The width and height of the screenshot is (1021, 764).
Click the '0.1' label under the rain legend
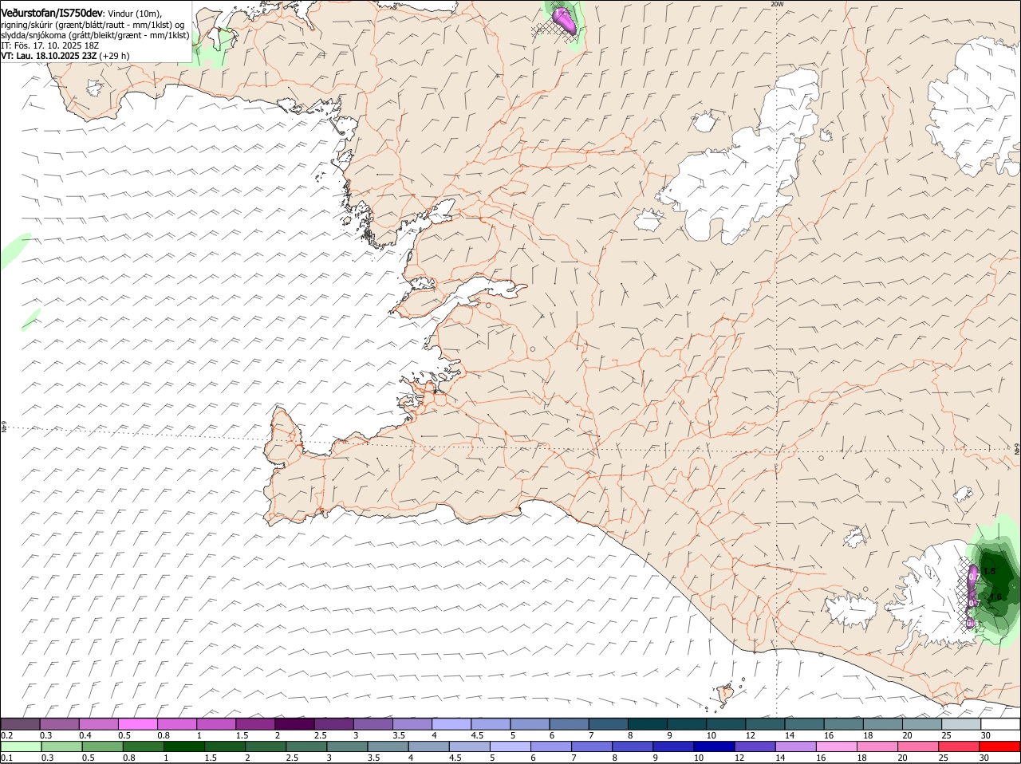[6, 758]
